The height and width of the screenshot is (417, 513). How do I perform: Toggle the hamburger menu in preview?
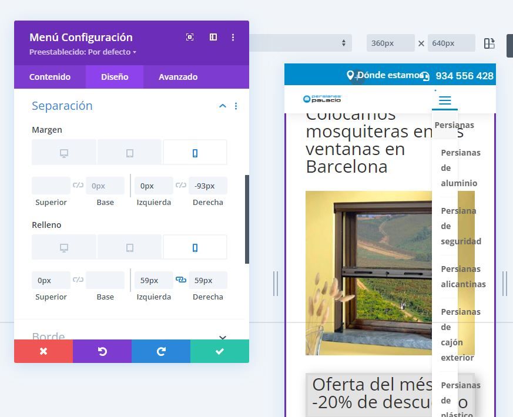click(x=445, y=100)
